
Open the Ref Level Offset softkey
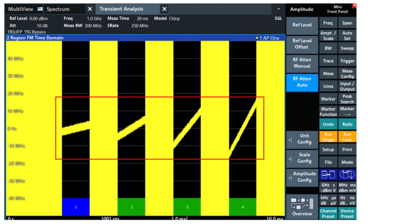coord(302,44)
